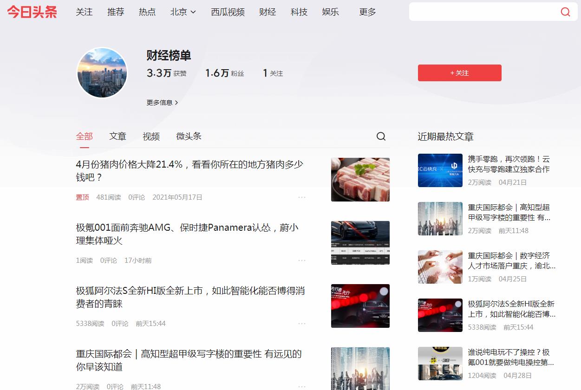Open the 科技 channel
Viewport: 581px width, 390px height.
click(x=299, y=12)
